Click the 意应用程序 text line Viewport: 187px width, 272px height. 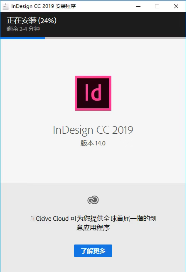(x=93, y=227)
